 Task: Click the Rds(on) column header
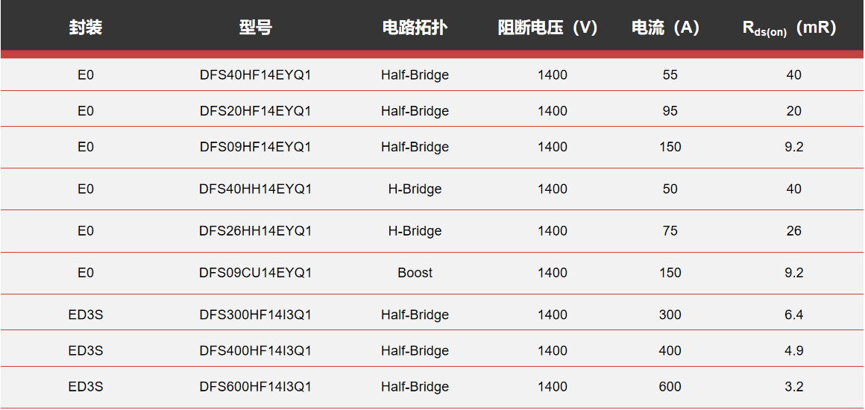tap(789, 28)
